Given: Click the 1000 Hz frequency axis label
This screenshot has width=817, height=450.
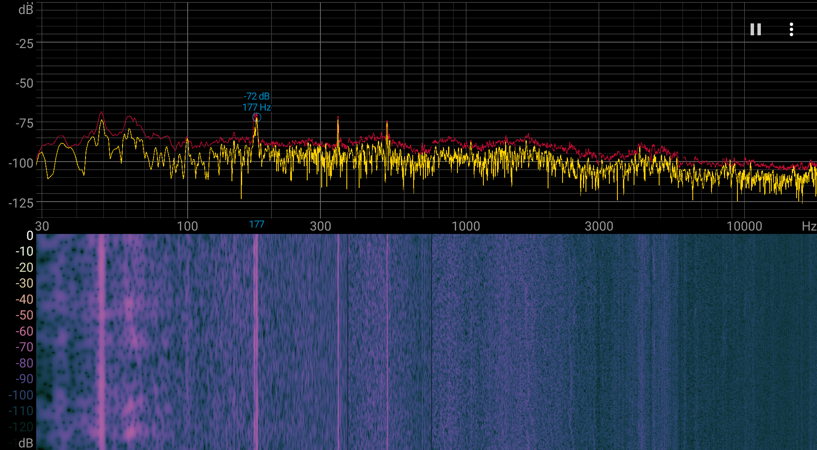Looking at the screenshot, I should click(466, 226).
